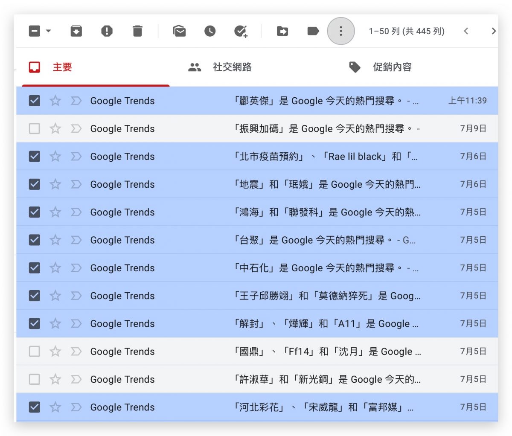Star the 「河北彩花」 email
Viewport: 512px width, 436px height.
pos(55,407)
